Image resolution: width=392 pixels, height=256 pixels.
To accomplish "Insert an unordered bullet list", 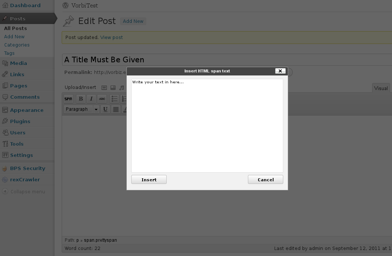I will [114, 99].
